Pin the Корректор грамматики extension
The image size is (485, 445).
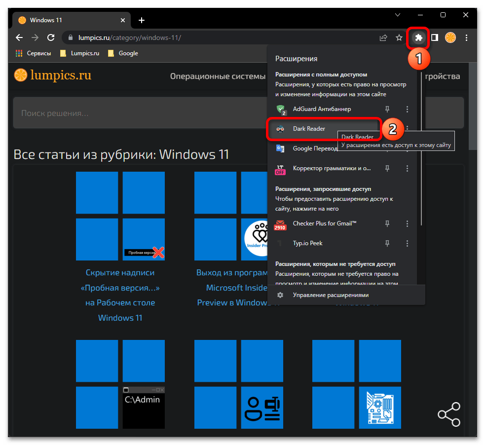(387, 168)
